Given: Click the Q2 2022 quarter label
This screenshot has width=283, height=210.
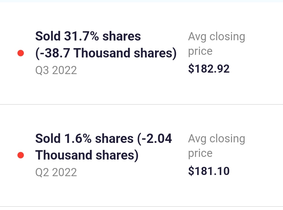Looking at the screenshot, I should point(56,172).
